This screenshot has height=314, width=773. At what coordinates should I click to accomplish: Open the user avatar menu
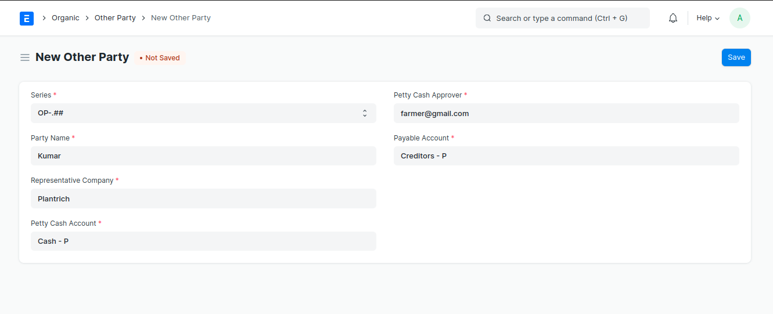tap(739, 18)
